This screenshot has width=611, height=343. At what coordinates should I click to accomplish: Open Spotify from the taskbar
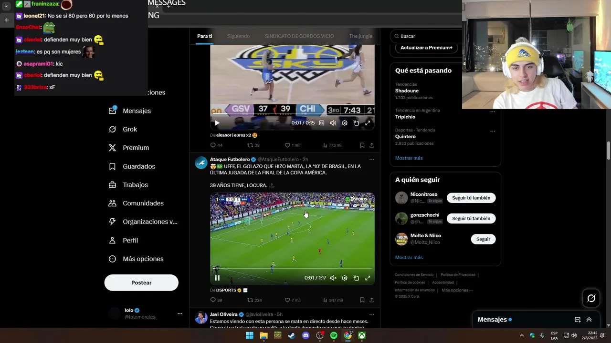(x=334, y=336)
